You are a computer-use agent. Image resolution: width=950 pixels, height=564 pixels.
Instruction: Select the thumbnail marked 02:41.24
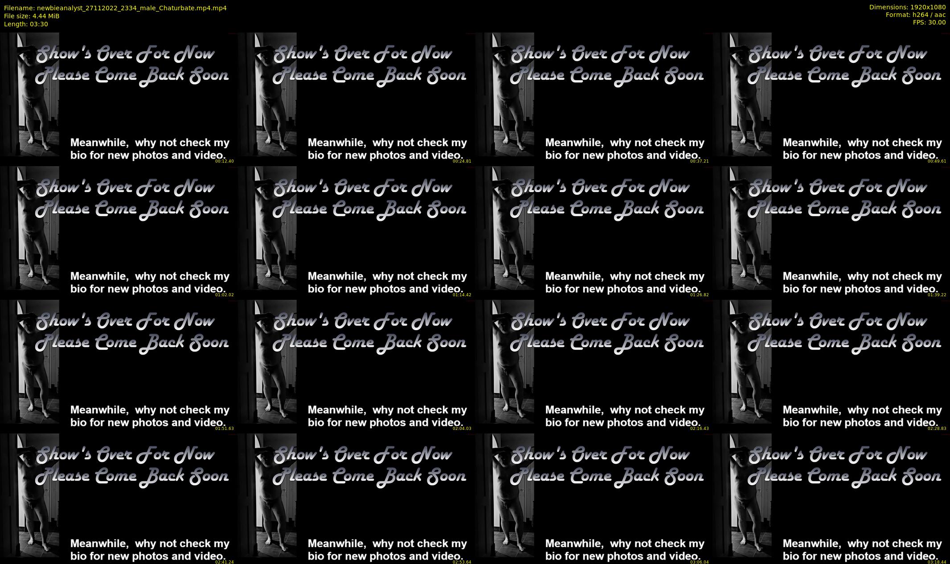coord(118,499)
